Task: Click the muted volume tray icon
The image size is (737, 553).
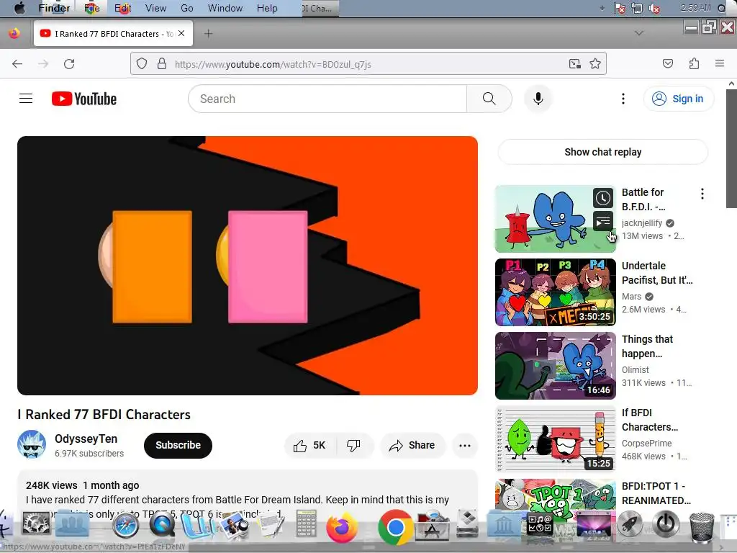Action: point(654,8)
